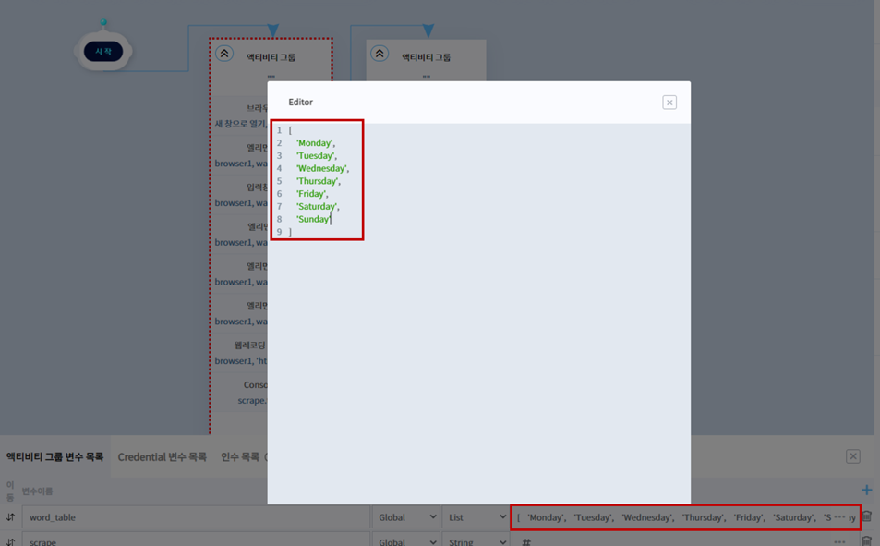Image resolution: width=880 pixels, height=546 pixels.
Task: Open the Global scope dropdown for word_table
Action: (x=406, y=517)
